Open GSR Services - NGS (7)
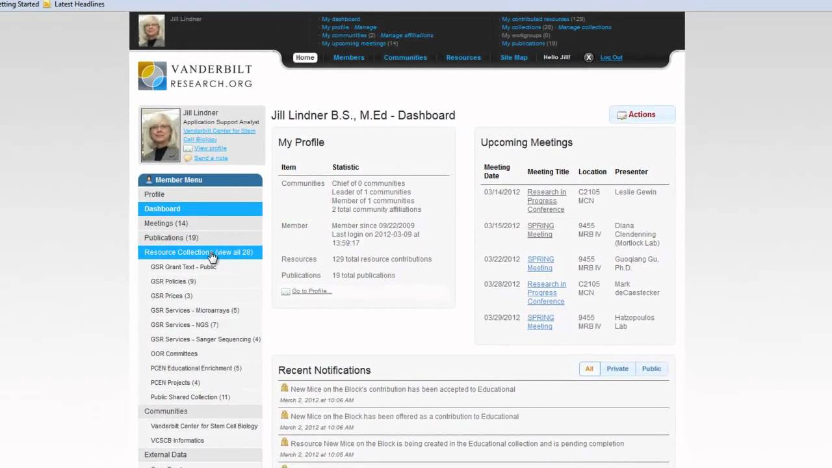This screenshot has height=468, width=832. click(x=185, y=324)
